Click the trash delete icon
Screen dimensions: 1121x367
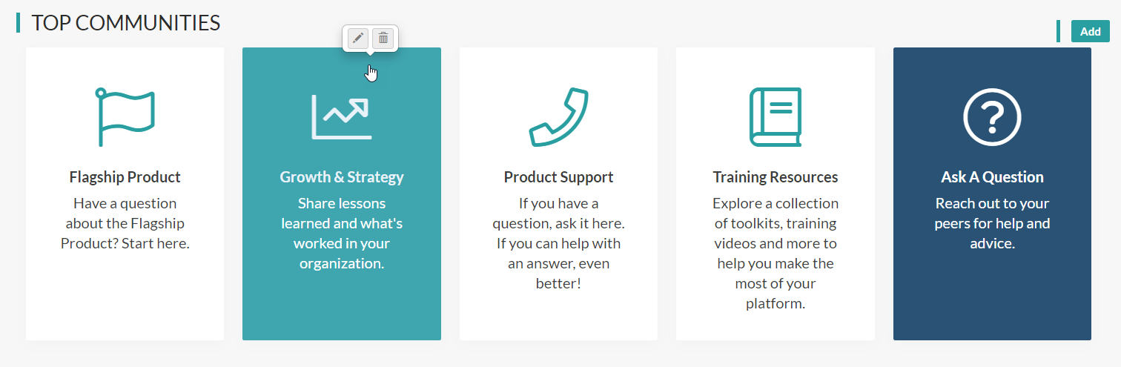point(383,38)
